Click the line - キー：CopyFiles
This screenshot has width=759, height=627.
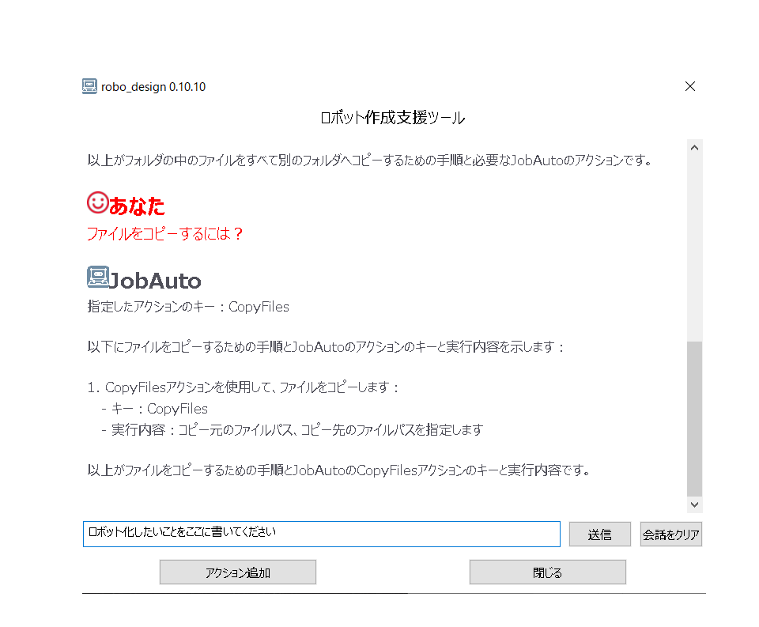coord(155,409)
